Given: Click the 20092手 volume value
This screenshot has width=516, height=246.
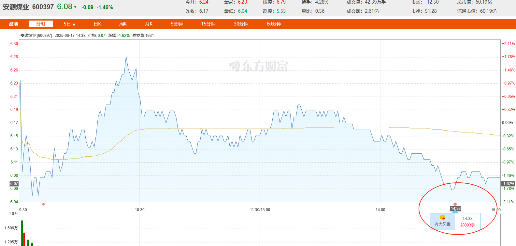Looking at the screenshot, I should click(x=467, y=225).
